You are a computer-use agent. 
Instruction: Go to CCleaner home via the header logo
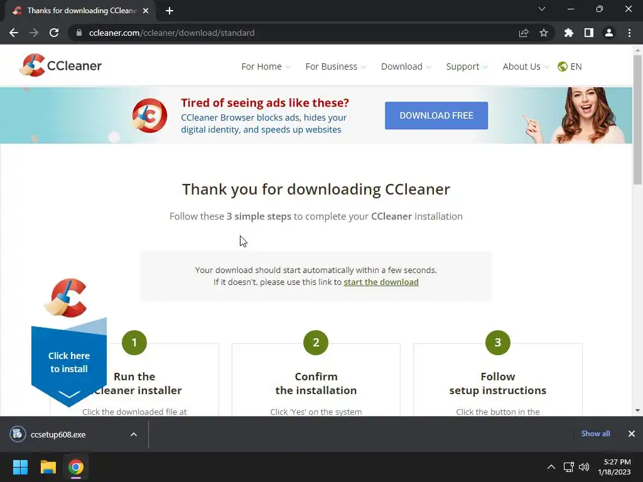[60, 65]
